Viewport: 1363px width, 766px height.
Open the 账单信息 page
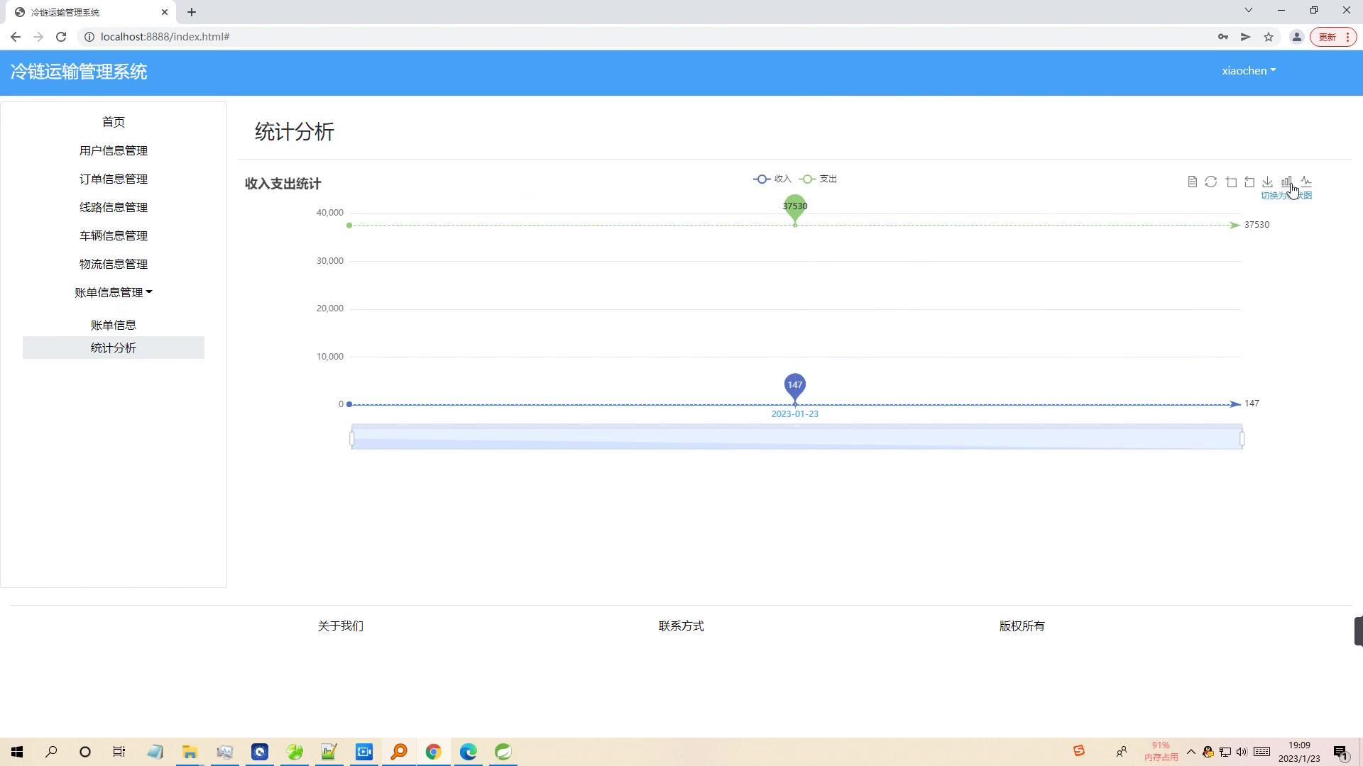(114, 324)
